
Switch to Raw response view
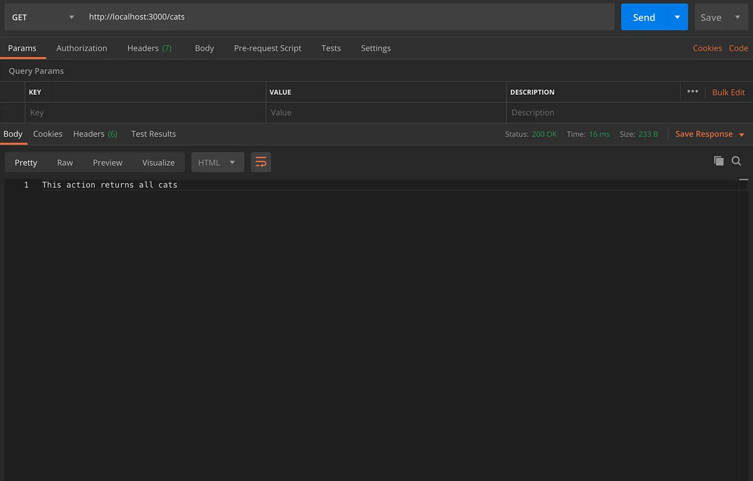click(65, 163)
